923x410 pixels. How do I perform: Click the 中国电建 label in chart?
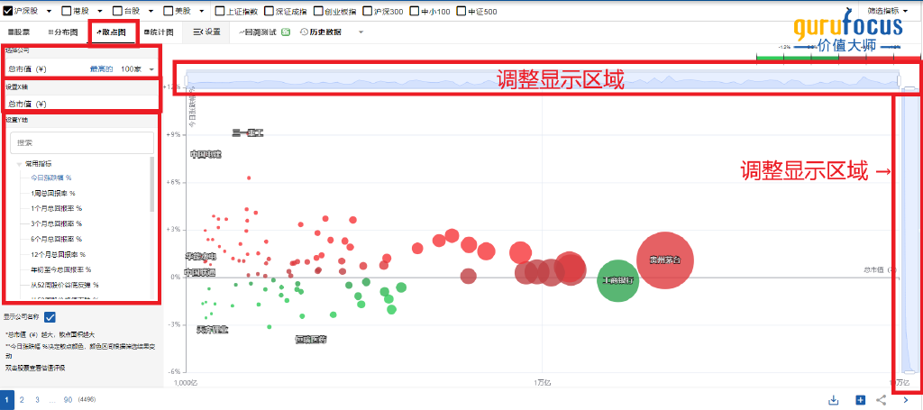click(x=206, y=154)
